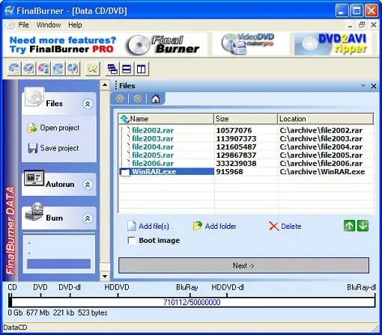
Task: Collapse the Autorun sidebar section
Action: coord(88,185)
